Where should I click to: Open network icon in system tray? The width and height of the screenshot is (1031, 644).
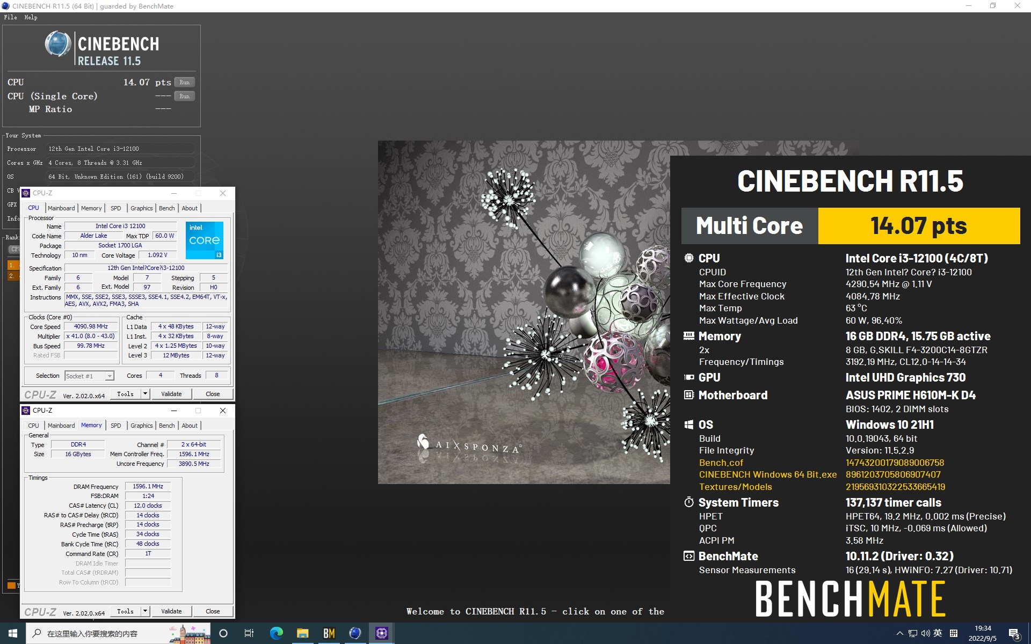pos(913,633)
